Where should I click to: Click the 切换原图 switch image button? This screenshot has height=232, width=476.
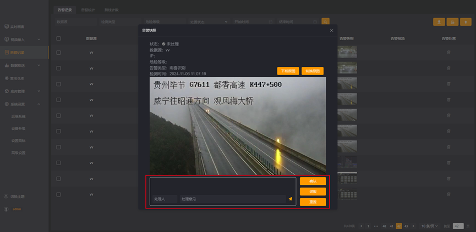point(313,71)
